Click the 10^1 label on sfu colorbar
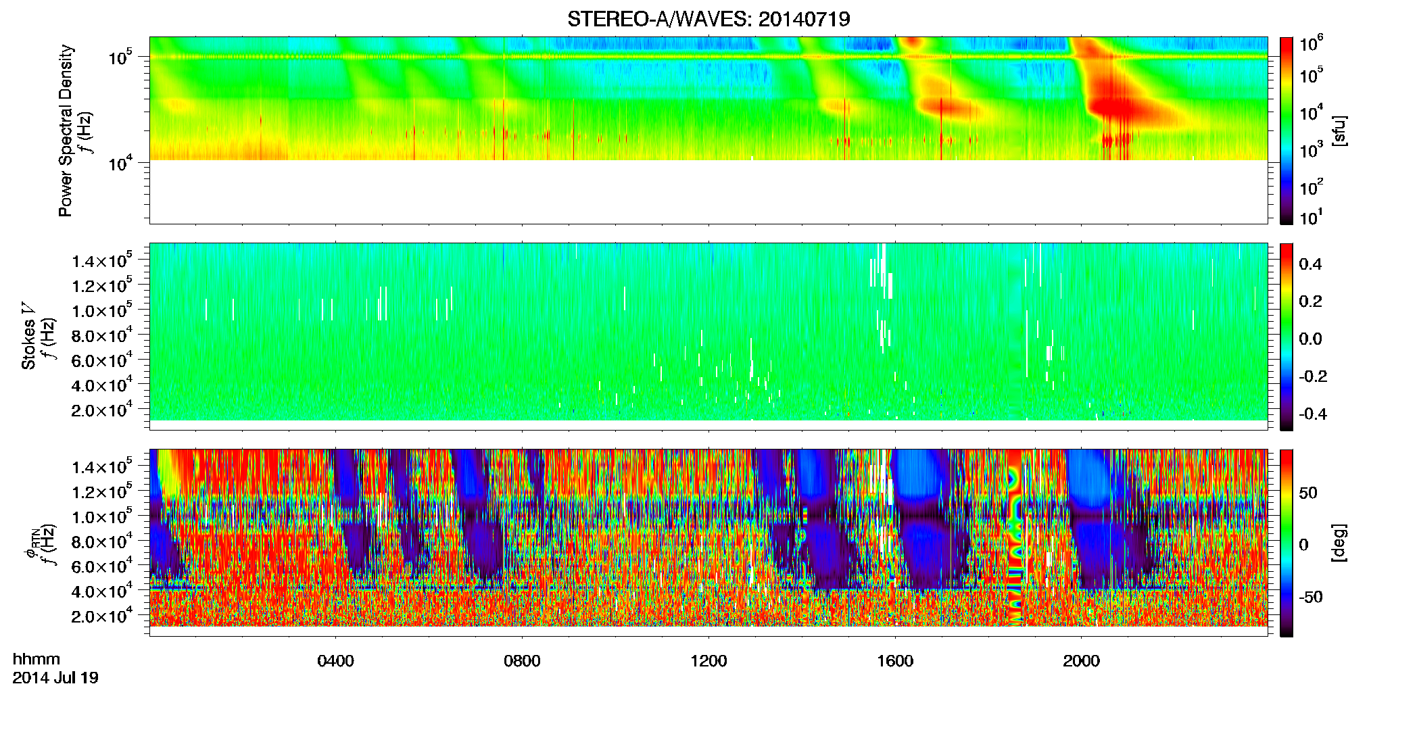 (1311, 218)
